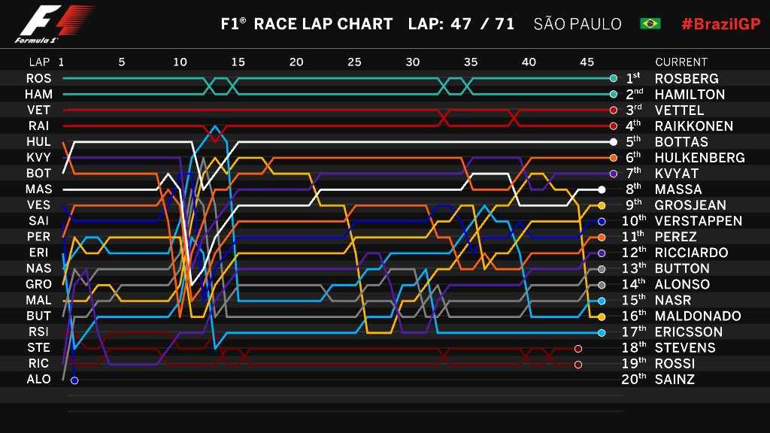Viewport: 770px width, 433px height.
Task: Click Verstappen's blue marker dot in 10th
Action: [602, 222]
